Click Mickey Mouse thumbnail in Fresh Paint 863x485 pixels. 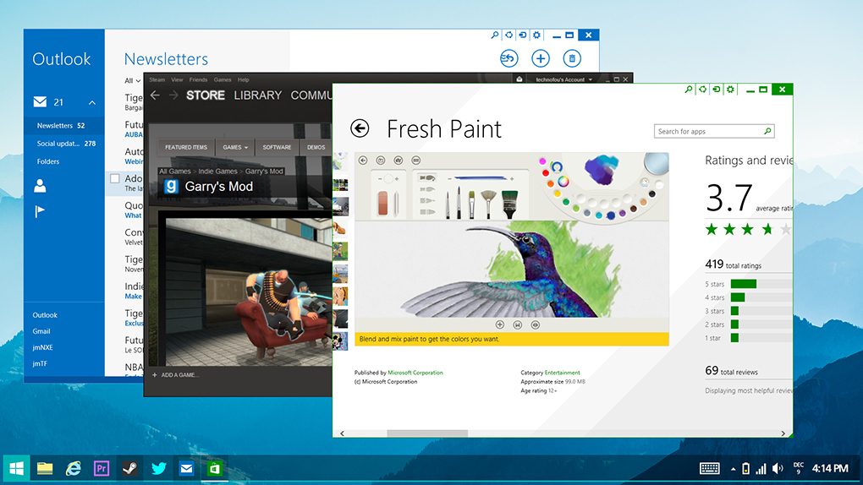pyautogui.click(x=340, y=341)
